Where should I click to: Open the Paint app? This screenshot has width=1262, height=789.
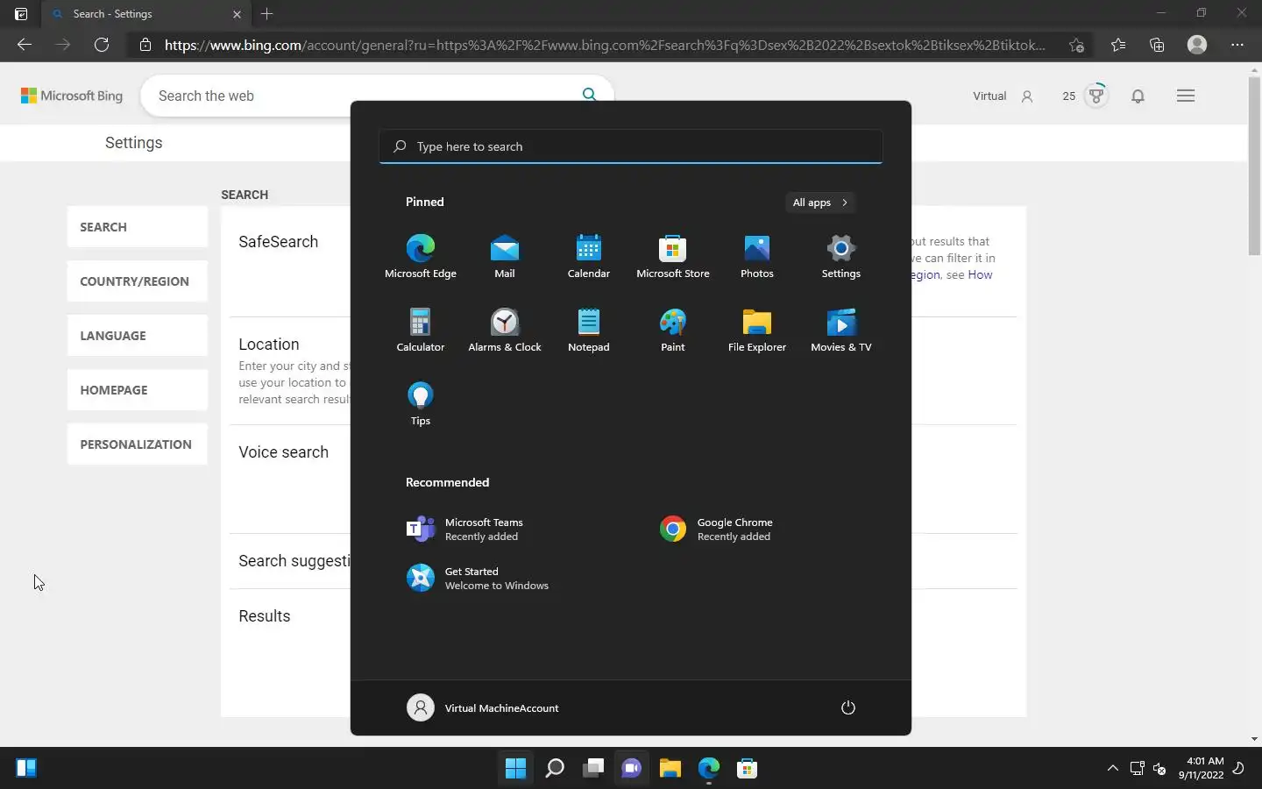pos(673,331)
